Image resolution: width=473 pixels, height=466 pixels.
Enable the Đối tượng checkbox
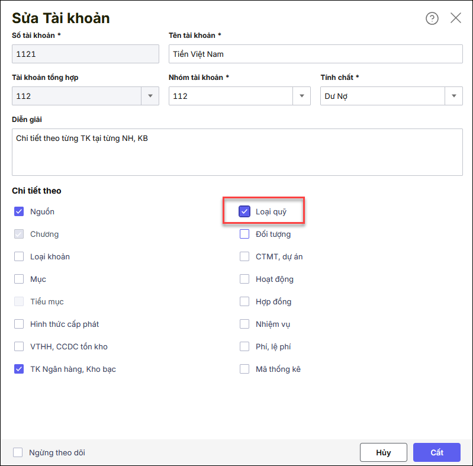[x=244, y=234]
